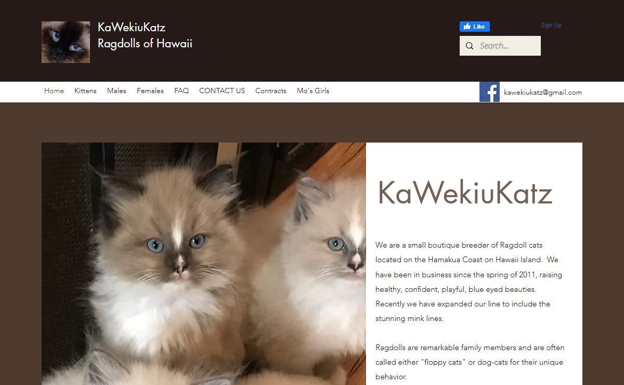Click the magnifying glass search icon
Viewport: 624px width, 385px height.
[470, 46]
